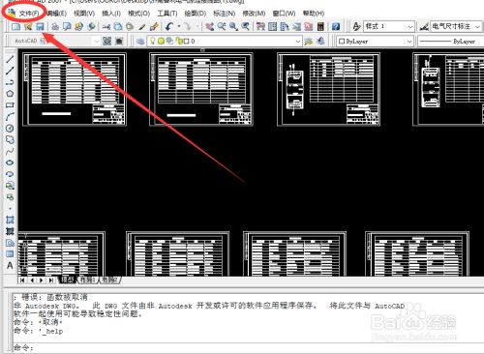The image size is (484, 354).
Task: Click the Zoom Window magnifier icon
Action: pos(233,26)
